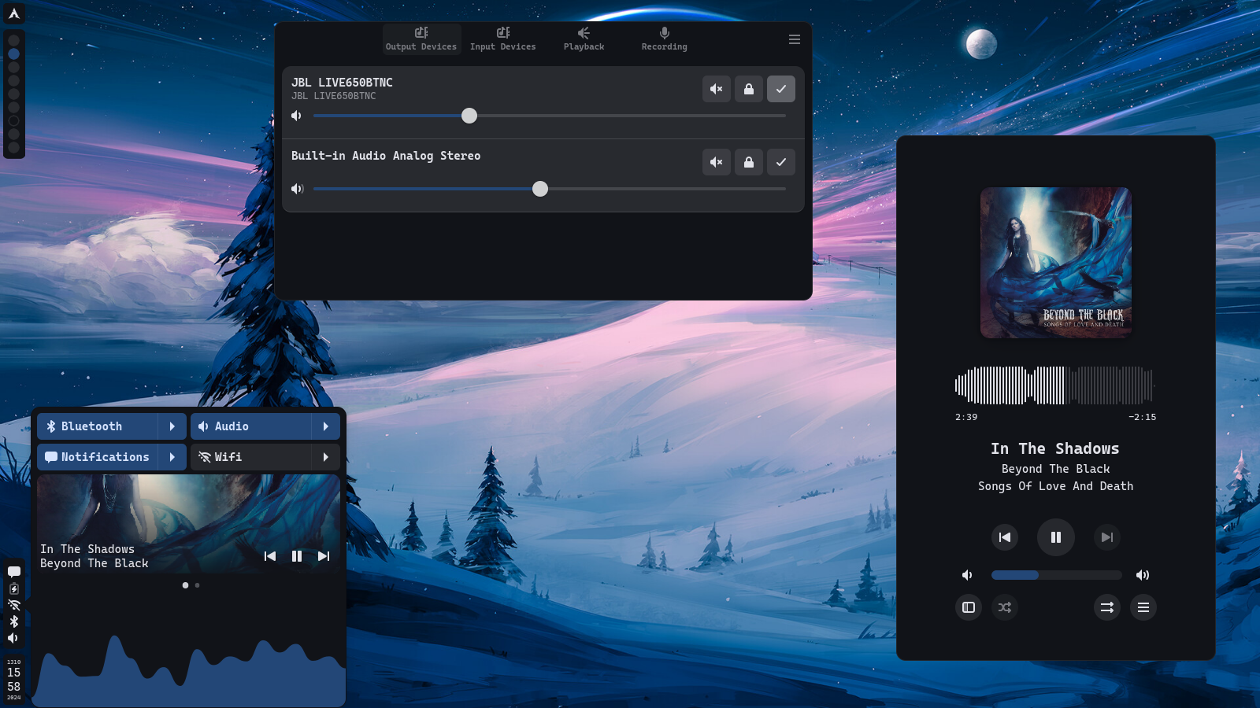
Task: Set JBL LIVE650BTNC as default output
Action: (x=781, y=89)
